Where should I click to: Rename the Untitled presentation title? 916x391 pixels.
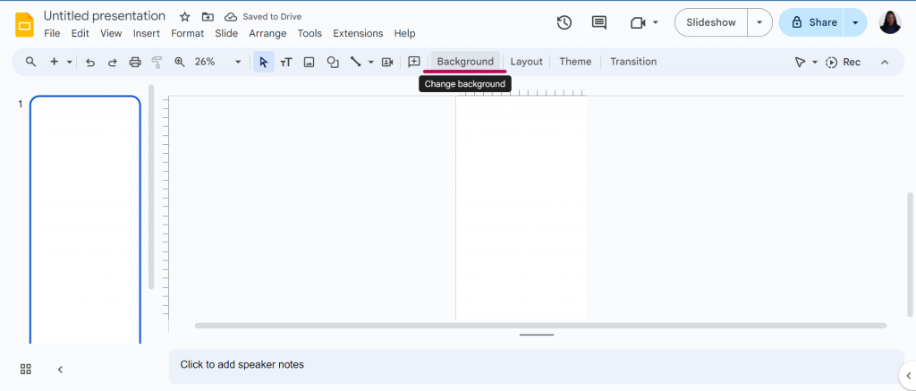click(105, 16)
